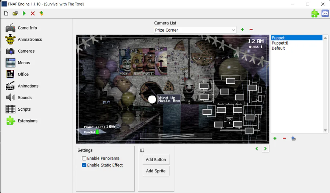330x193 pixels.
Task: Click the Extensions sidebar puzzle icon
Action: pyautogui.click(x=11, y=121)
